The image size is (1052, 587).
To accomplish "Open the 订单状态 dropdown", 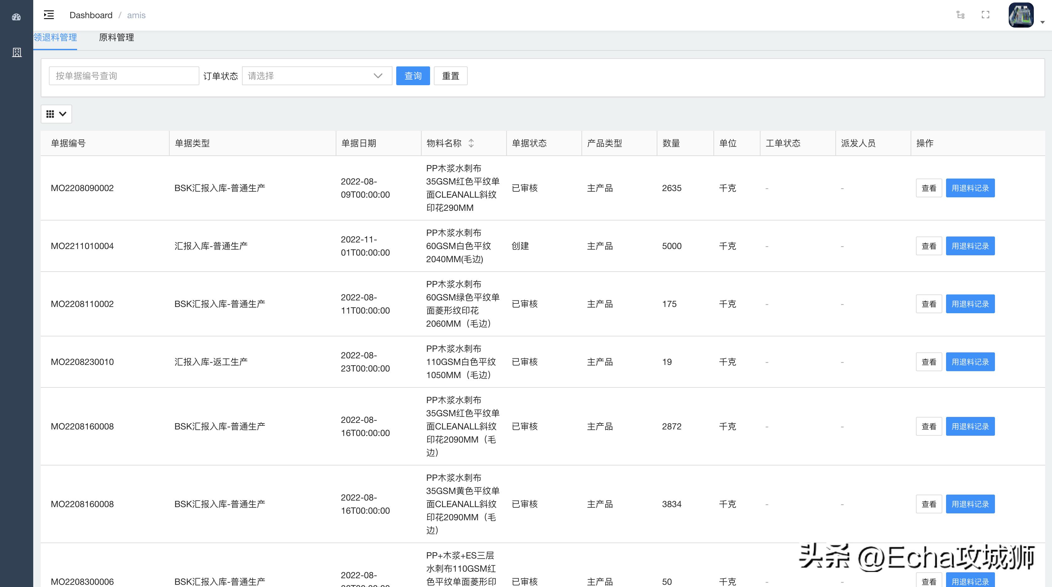I will coord(317,75).
